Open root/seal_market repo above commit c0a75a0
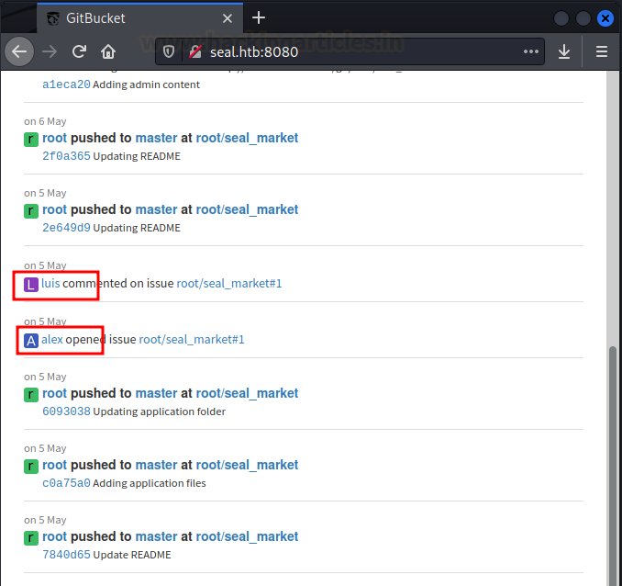This screenshot has height=586, width=622. pyautogui.click(x=247, y=465)
